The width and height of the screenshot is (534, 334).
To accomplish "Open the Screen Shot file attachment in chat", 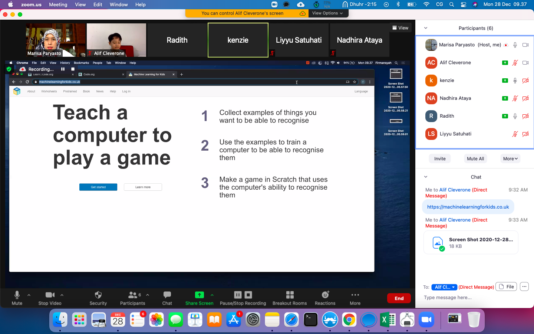I will tap(471, 243).
